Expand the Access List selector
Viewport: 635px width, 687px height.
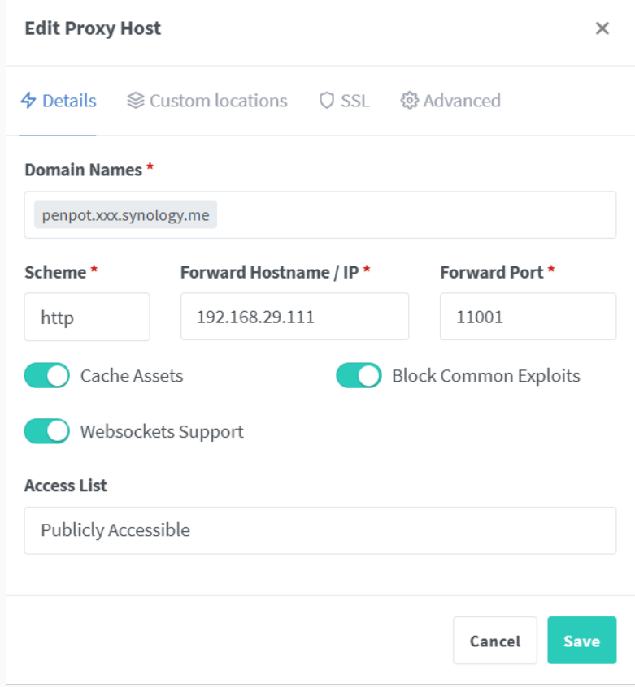320,530
